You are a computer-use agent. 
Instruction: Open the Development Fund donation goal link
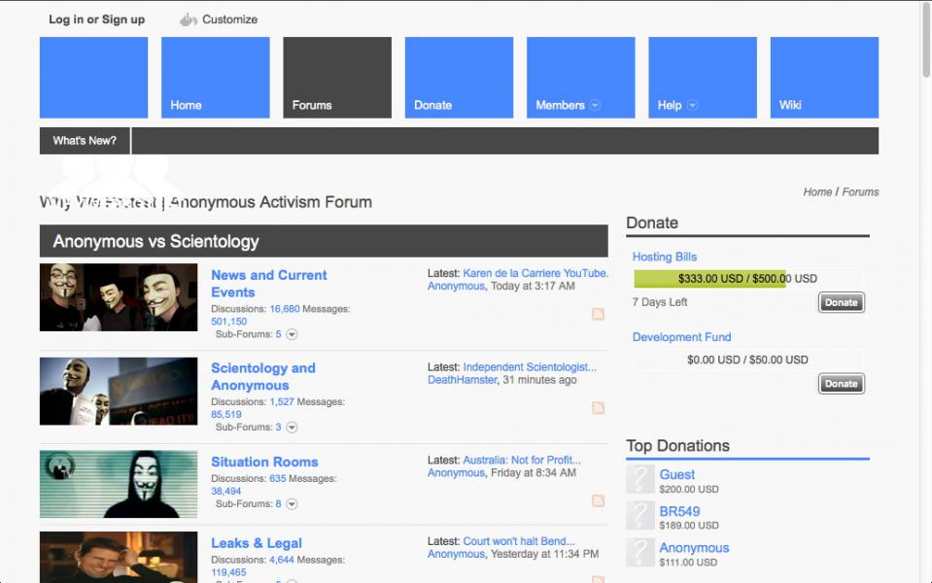coord(682,337)
